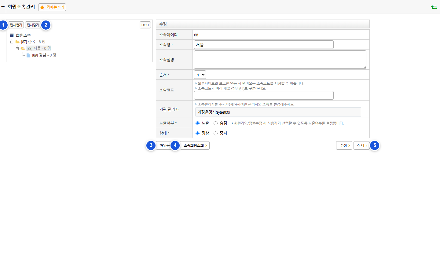Open the 순서 dropdown
Screen dimensions: 440x275
point(200,75)
